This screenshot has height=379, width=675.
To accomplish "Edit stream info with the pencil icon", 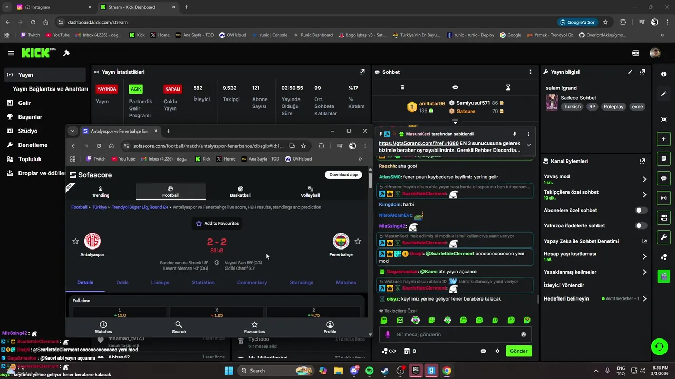I will 630,72.
